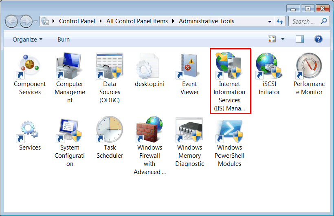Expand the arrow before Control Panel
Image resolution: width=334 pixels, height=216 pixels.
tap(53, 21)
